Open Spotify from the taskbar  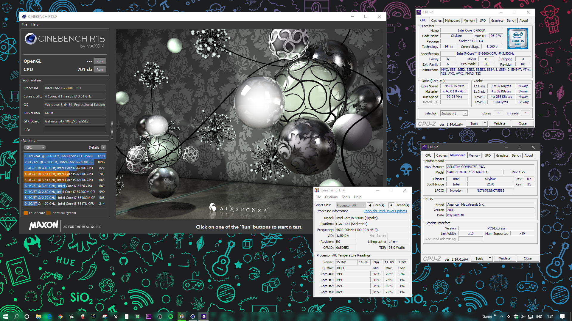coord(171,317)
